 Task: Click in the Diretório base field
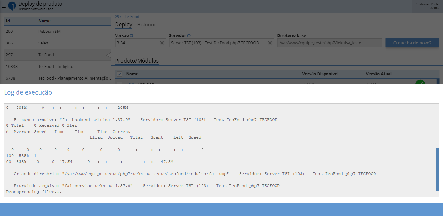point(330,43)
